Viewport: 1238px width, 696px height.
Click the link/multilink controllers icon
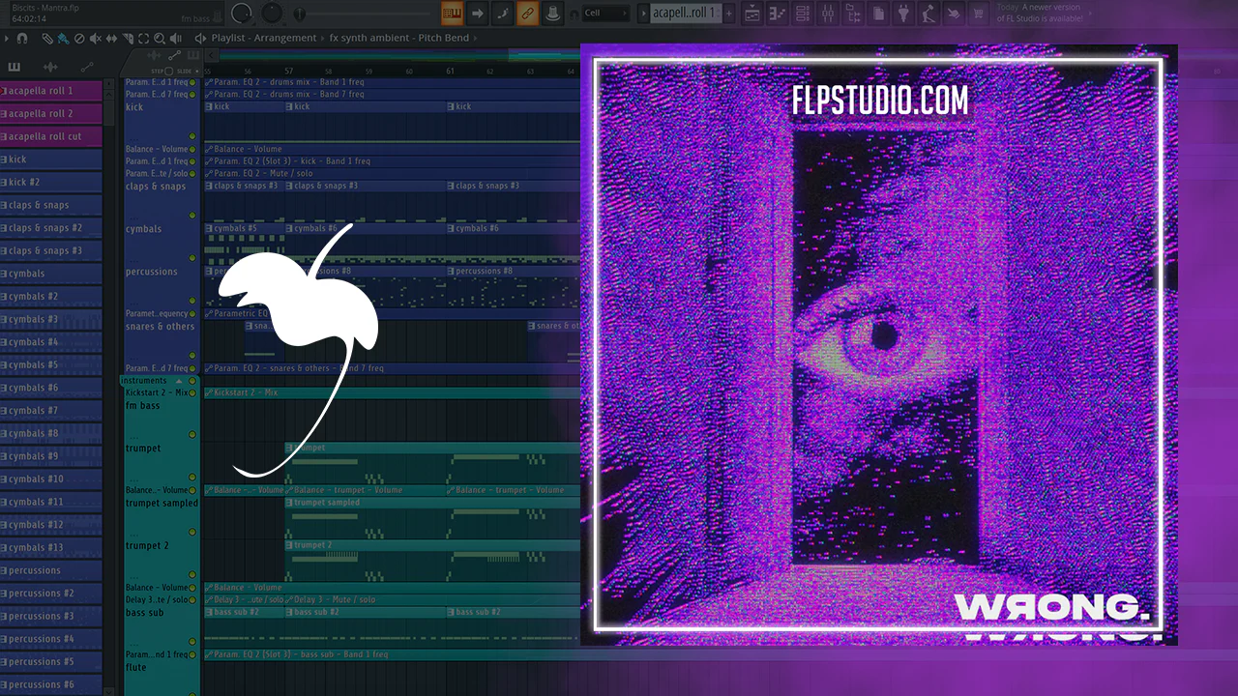pos(527,14)
